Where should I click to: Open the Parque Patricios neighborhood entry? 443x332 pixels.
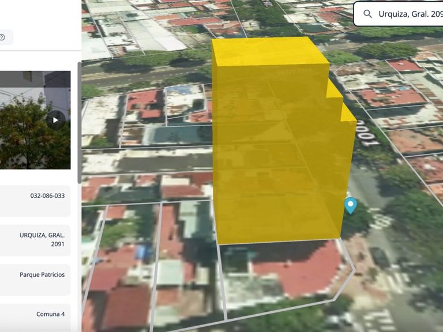coord(35,280)
